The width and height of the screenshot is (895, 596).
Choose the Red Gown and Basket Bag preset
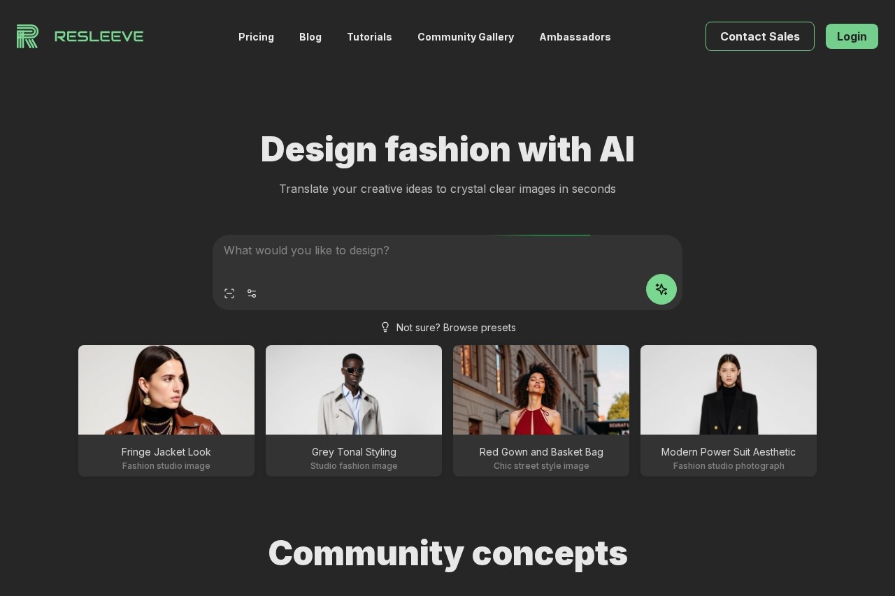(x=541, y=411)
